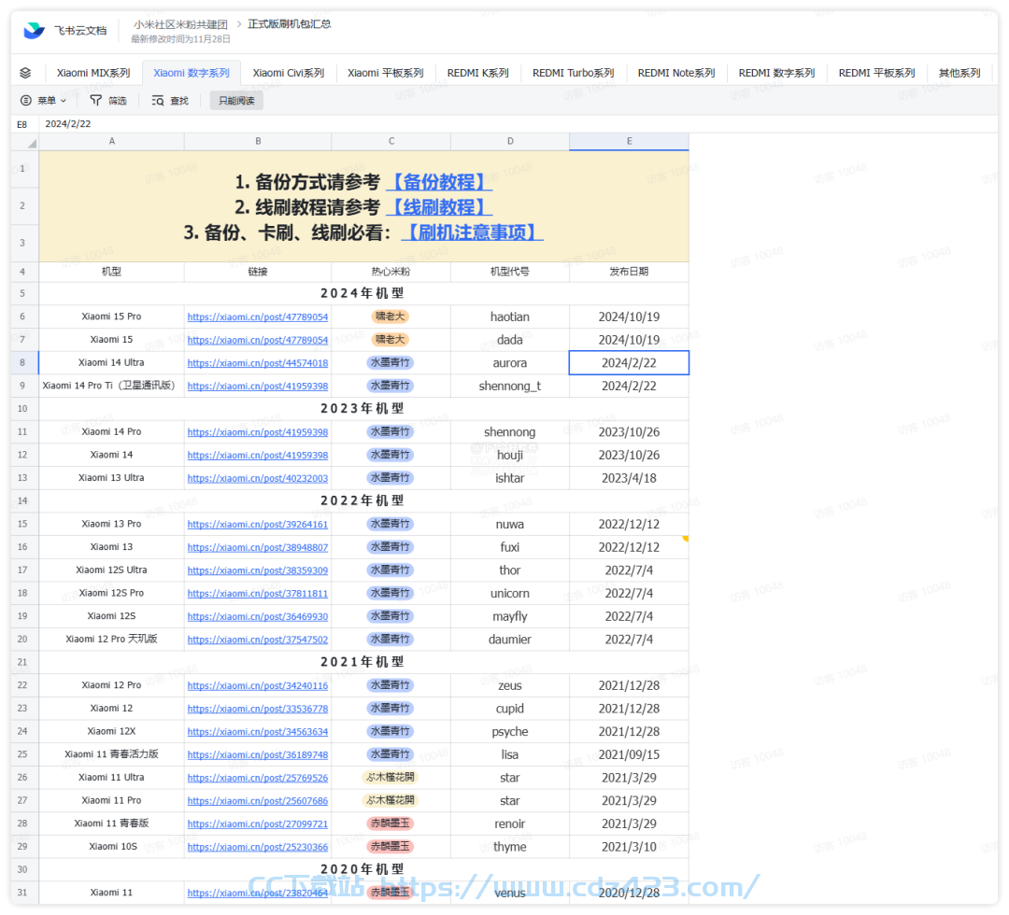This screenshot has height=915, width=1009.
Task: Open the 【线刷教程】 link
Action: point(439,207)
